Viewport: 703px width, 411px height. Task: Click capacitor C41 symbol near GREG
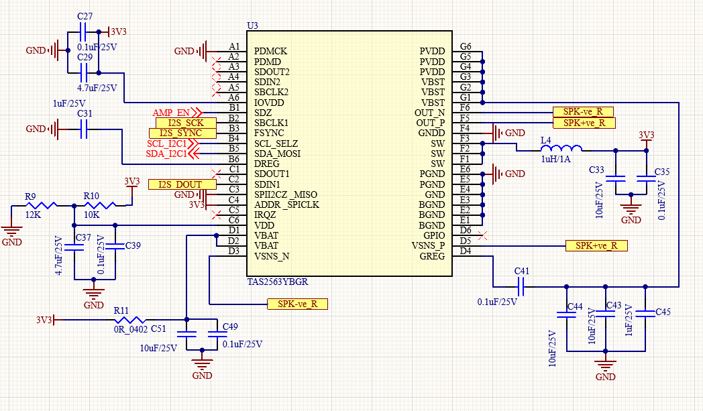pos(521,287)
